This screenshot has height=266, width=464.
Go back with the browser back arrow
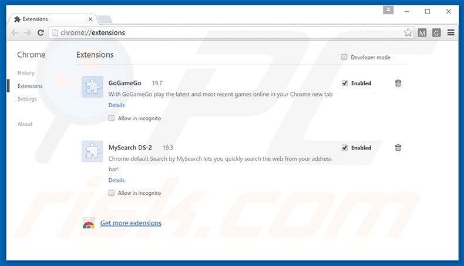(x=15, y=32)
